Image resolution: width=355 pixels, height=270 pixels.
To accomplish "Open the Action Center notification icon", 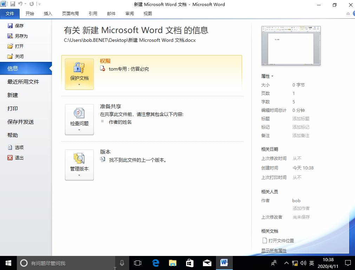I will pyautogui.click(x=348, y=263).
